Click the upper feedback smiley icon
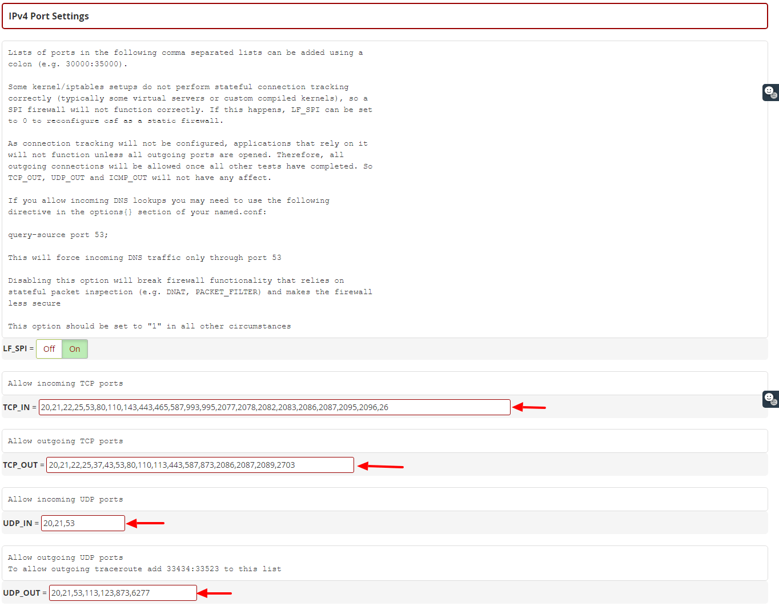 (x=770, y=92)
